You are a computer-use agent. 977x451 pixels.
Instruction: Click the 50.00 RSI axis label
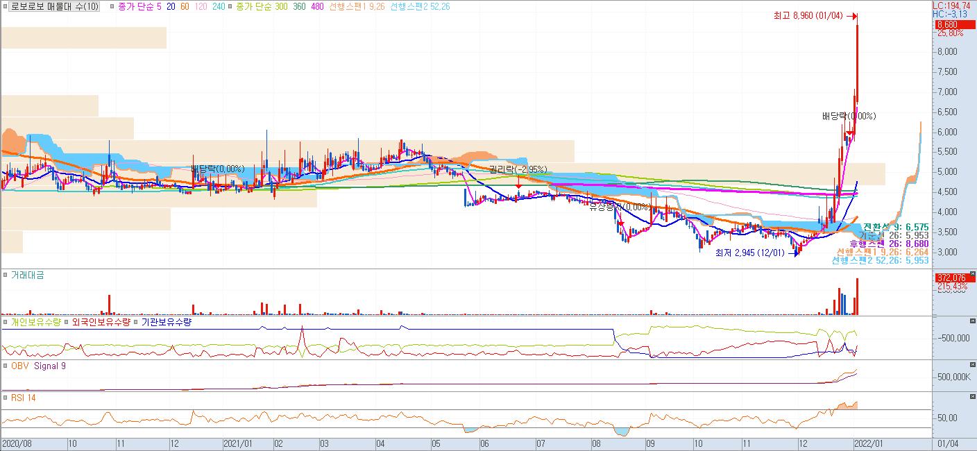pyautogui.click(x=948, y=418)
